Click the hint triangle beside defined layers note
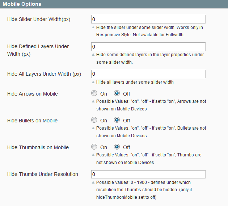 93,55
